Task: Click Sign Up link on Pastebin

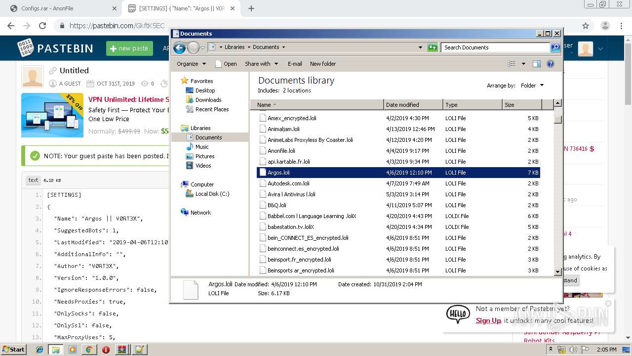Action: pos(488,320)
